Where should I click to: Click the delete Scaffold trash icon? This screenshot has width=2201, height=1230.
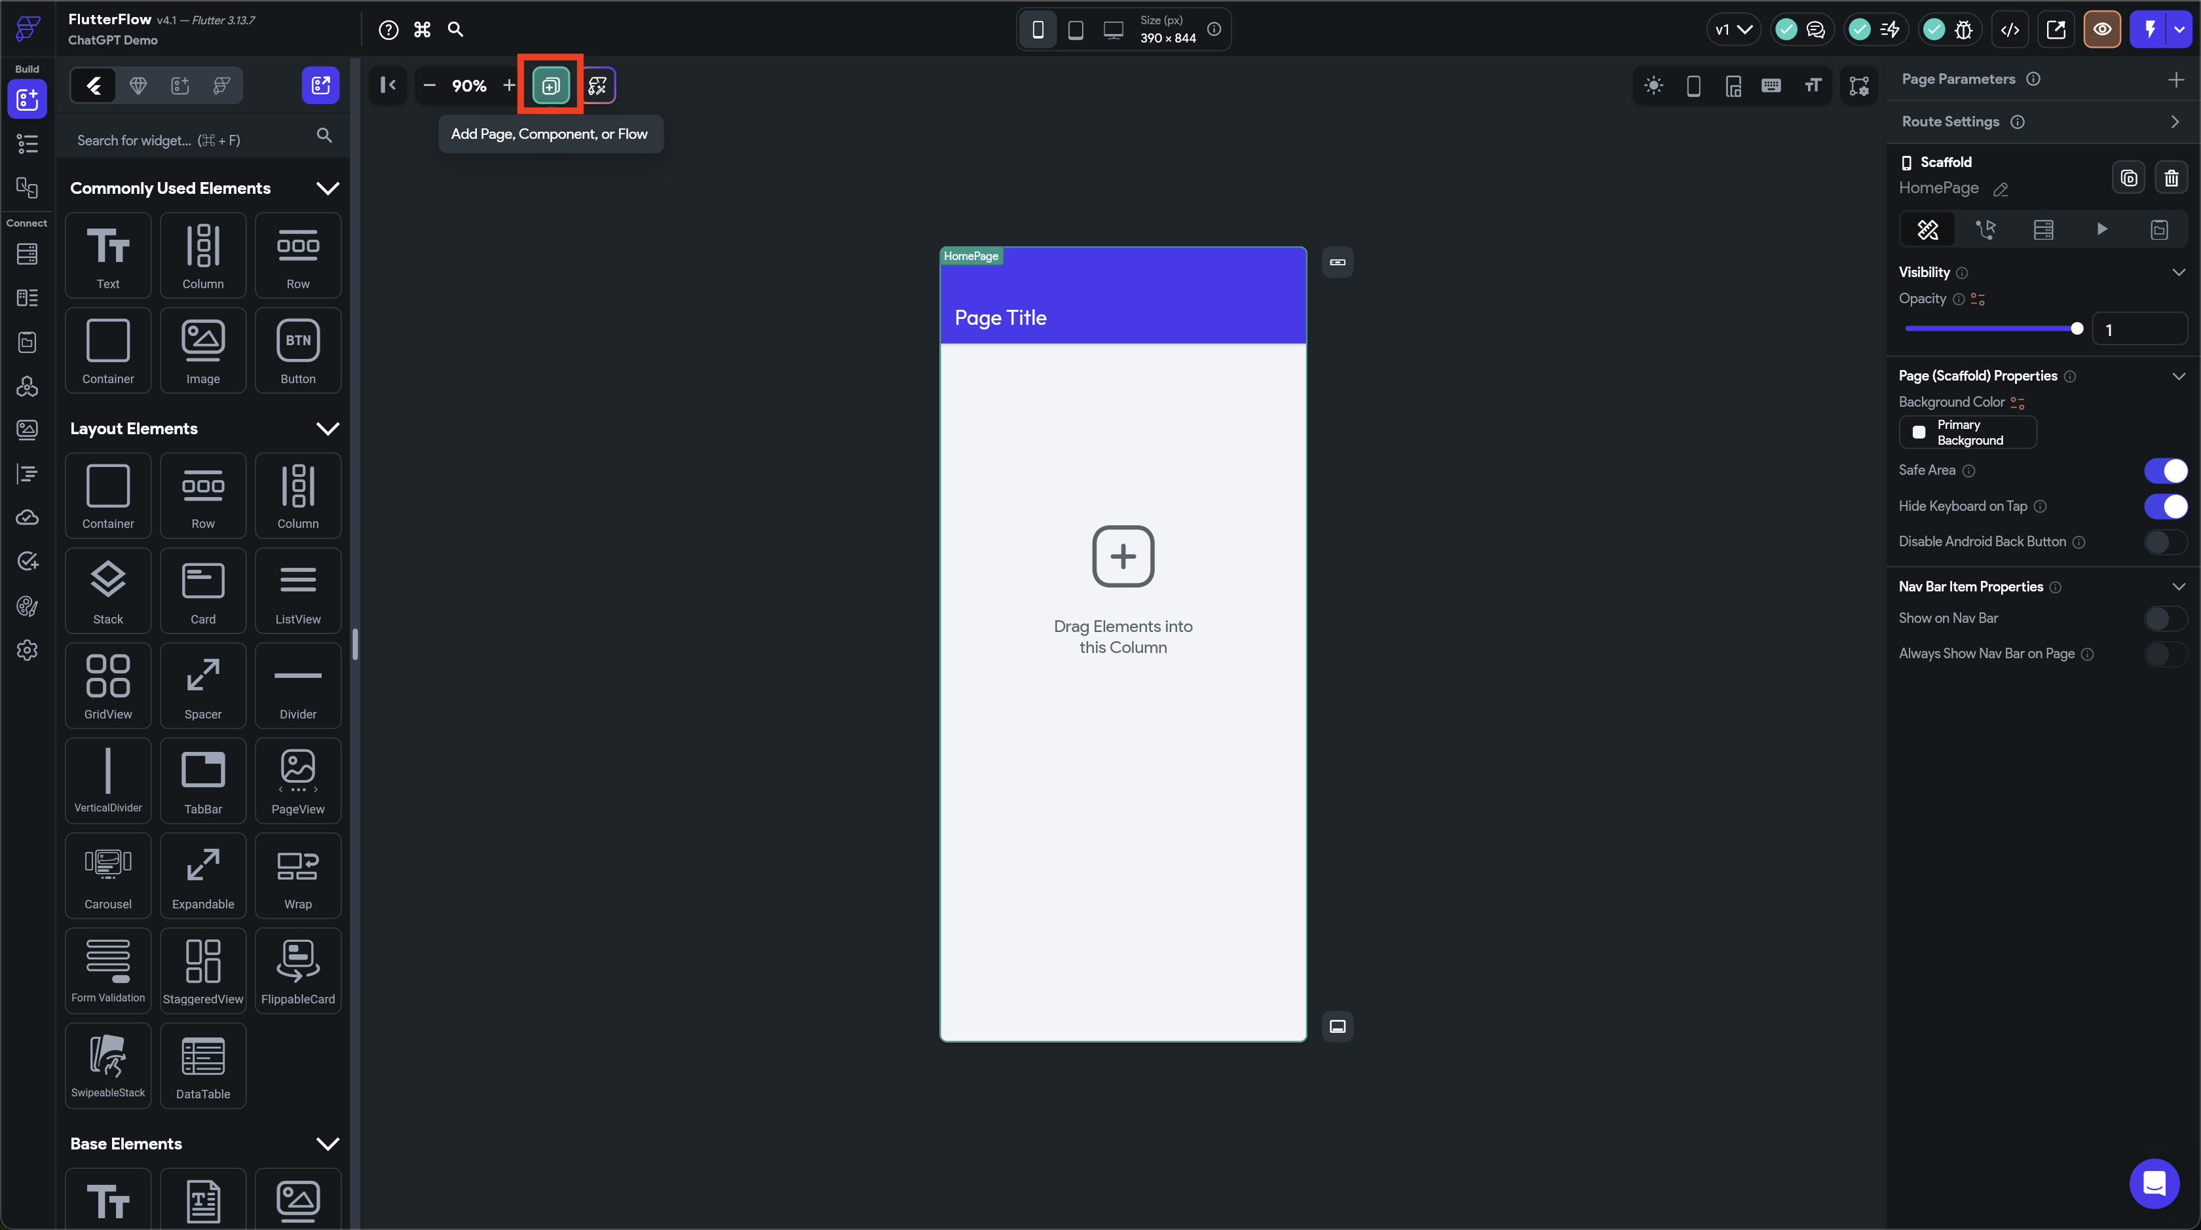(2171, 179)
